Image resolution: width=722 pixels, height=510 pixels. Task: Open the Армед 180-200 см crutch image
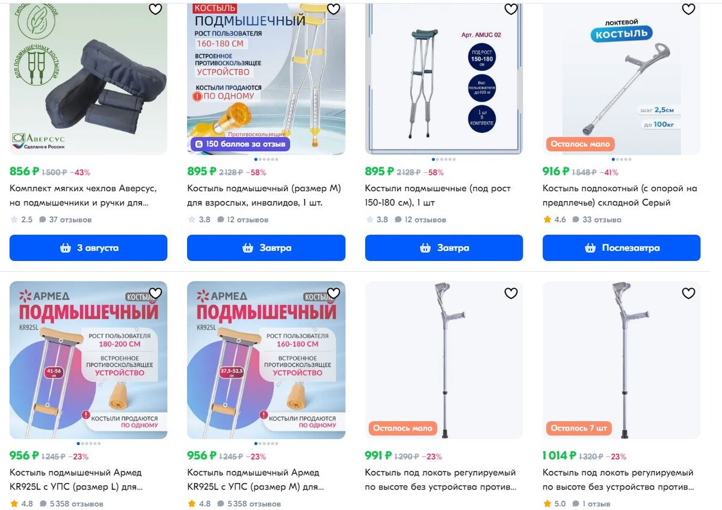point(88,360)
